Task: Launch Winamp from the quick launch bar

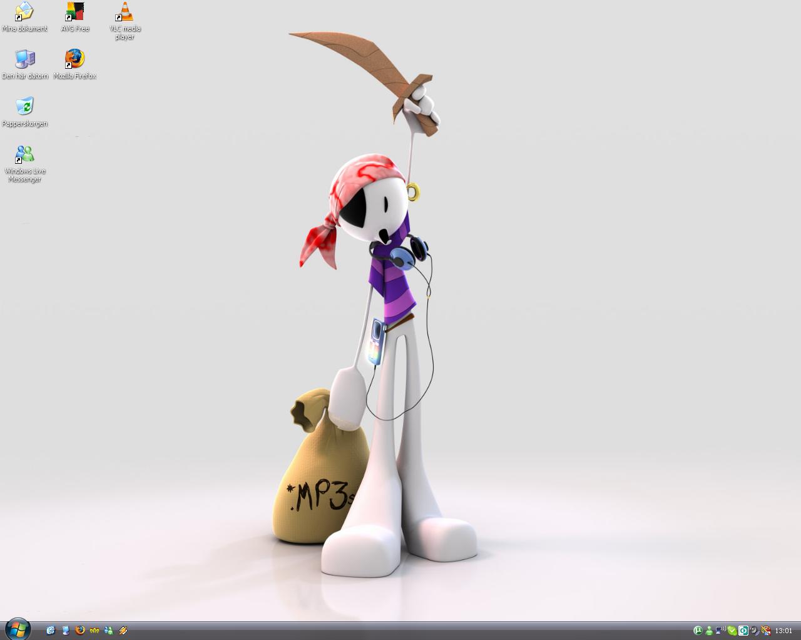Action: (x=94, y=631)
